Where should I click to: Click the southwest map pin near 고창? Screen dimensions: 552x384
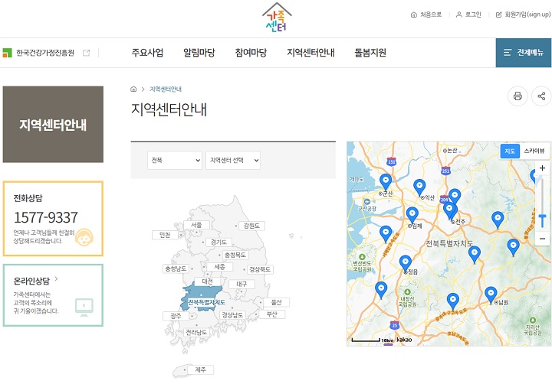point(381,290)
